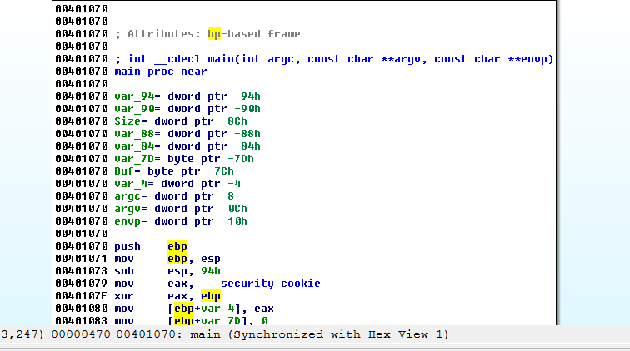The height and width of the screenshot is (351, 630).
Task: Select the var_88 variable definition
Action: point(129,134)
